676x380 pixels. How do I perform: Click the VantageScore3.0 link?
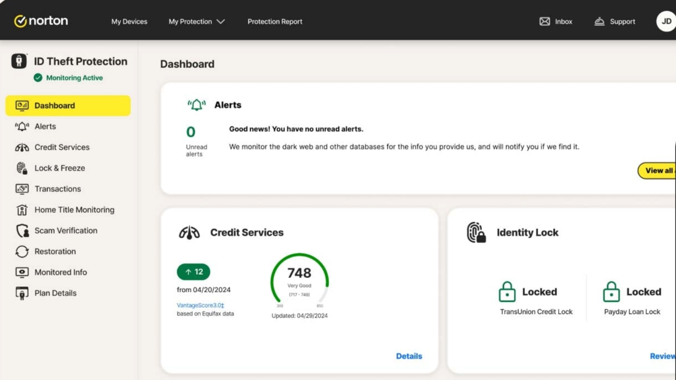(200, 305)
